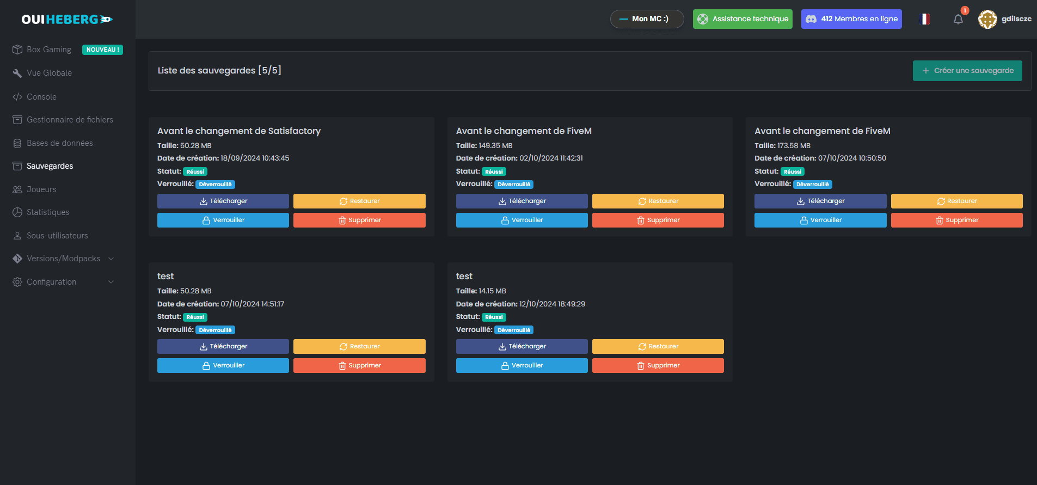Click the Gestionnaire de fichiers archive icon

coord(17,120)
